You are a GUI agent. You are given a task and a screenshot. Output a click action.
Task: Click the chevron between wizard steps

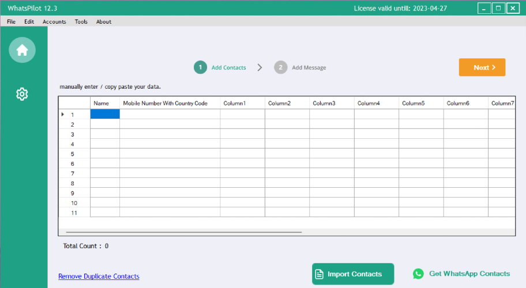(260, 67)
